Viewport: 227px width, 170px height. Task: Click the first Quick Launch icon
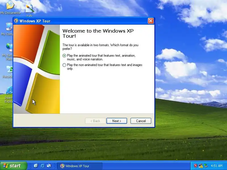click(36, 166)
